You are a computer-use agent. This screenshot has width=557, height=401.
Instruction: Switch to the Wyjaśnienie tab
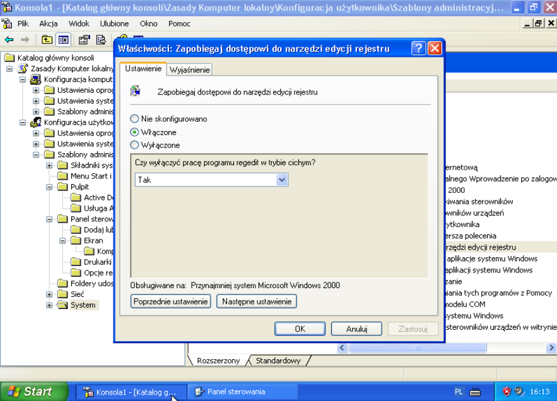pyautogui.click(x=190, y=70)
